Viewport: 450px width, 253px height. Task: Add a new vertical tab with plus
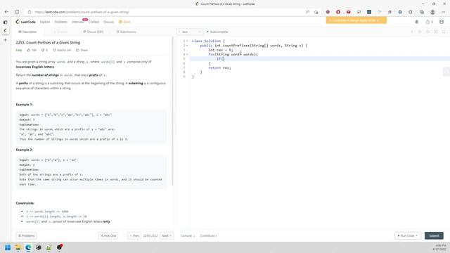pos(5,40)
